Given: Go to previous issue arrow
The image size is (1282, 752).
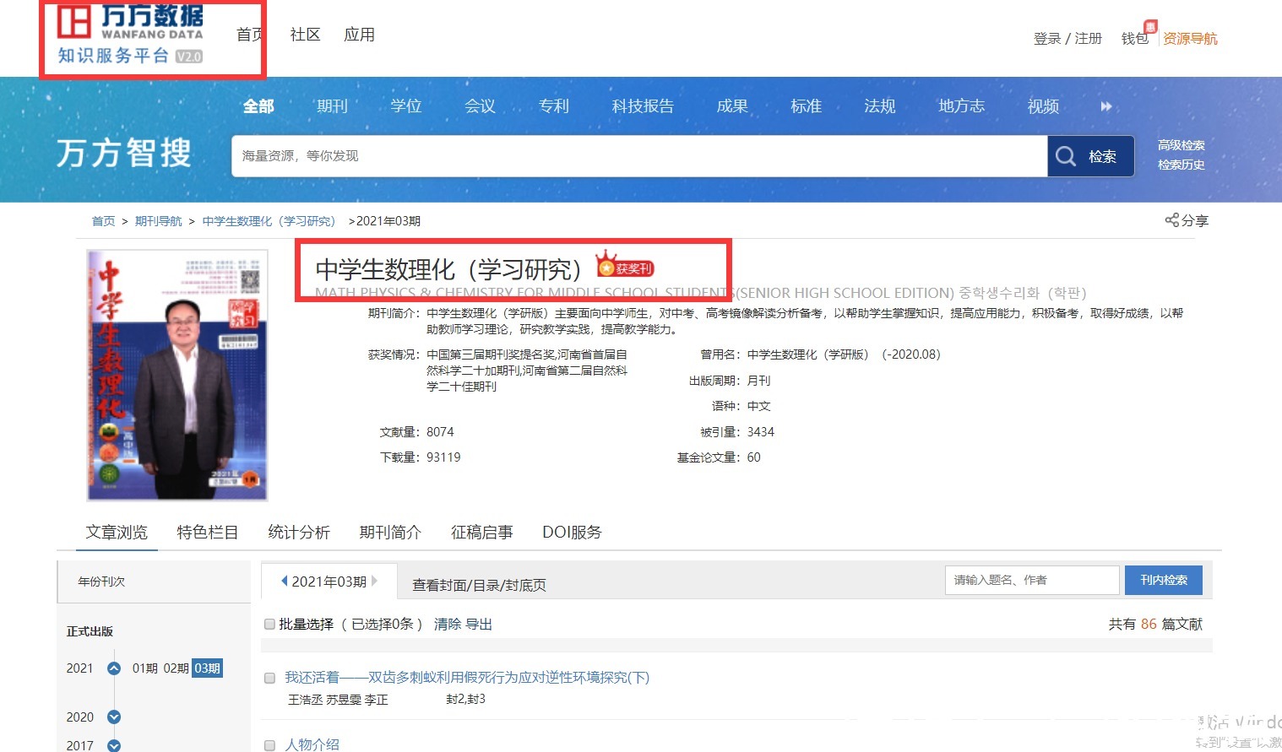Looking at the screenshot, I should click(285, 581).
